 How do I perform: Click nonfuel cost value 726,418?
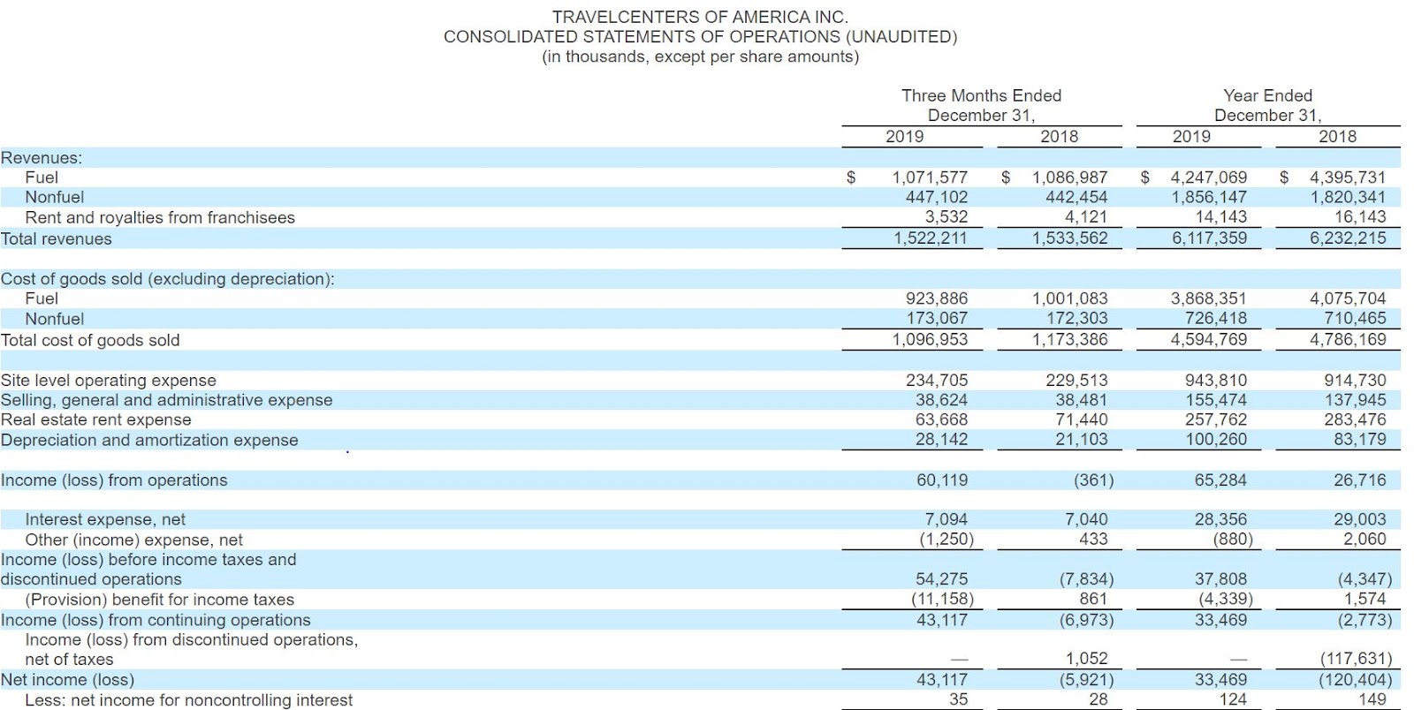point(1216,318)
